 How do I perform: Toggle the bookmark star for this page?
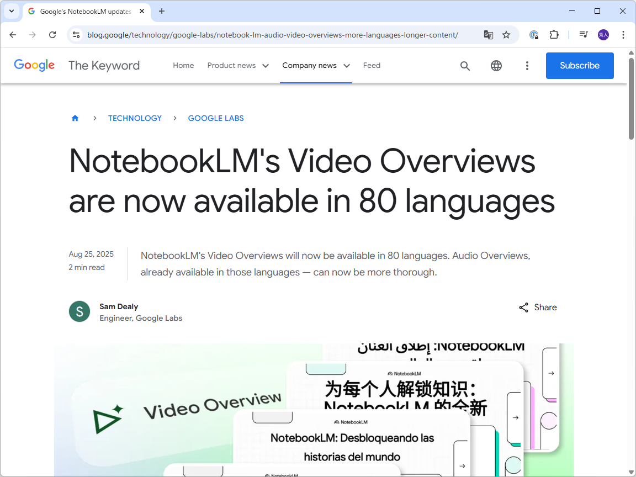click(506, 34)
